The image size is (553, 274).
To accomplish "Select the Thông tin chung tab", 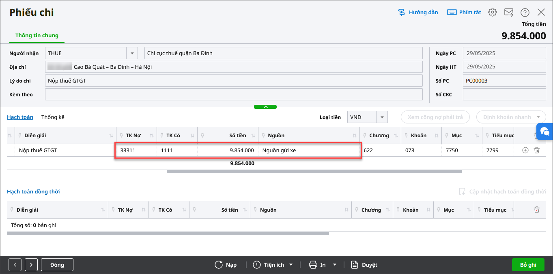I will (37, 36).
